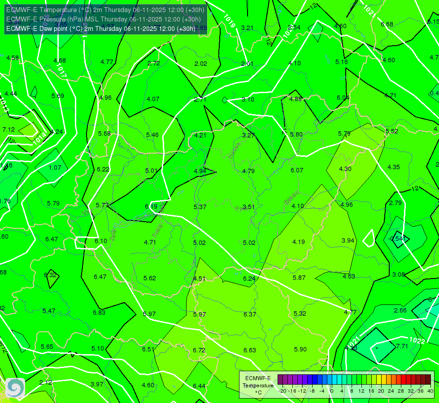Click the 5.62 value on the map
The image size is (439, 403).
click(x=149, y=278)
